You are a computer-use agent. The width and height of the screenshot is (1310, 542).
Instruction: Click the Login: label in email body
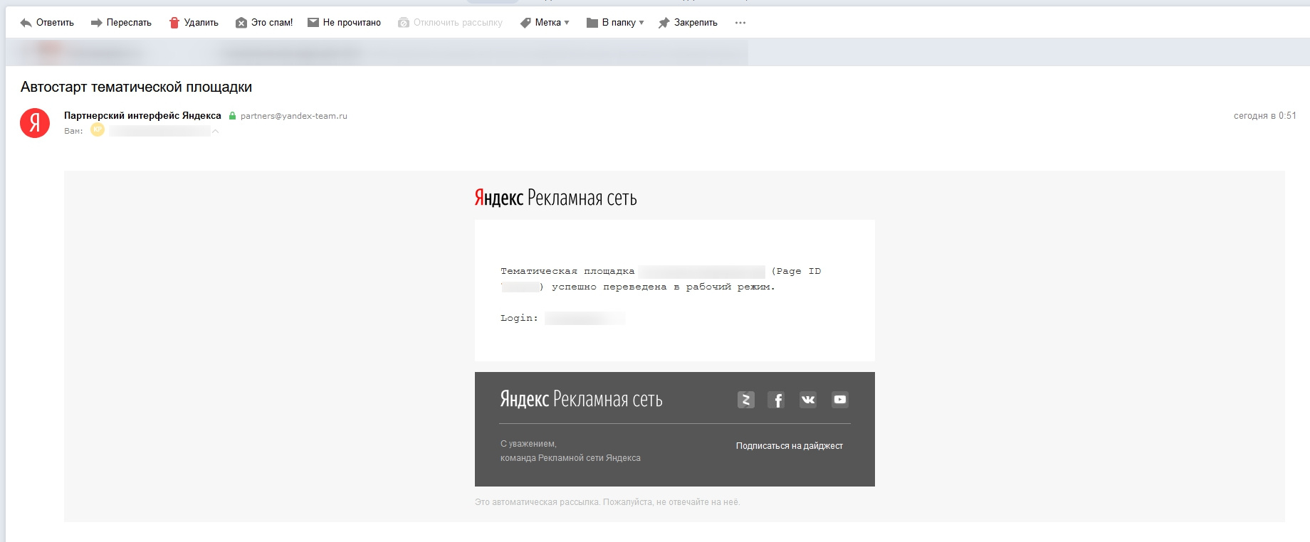(519, 318)
